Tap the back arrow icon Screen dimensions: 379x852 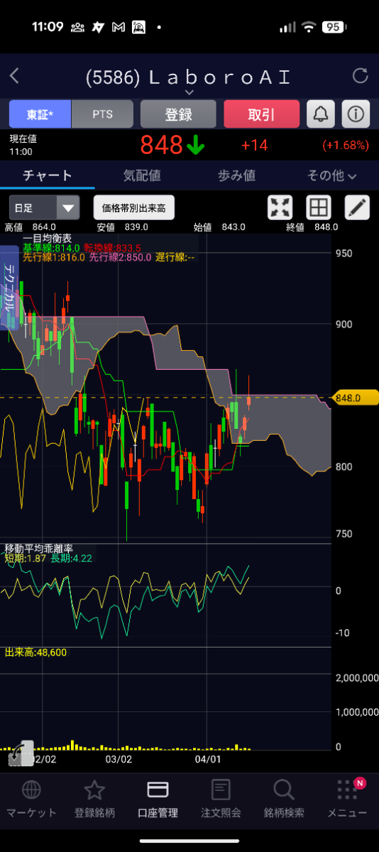14,76
